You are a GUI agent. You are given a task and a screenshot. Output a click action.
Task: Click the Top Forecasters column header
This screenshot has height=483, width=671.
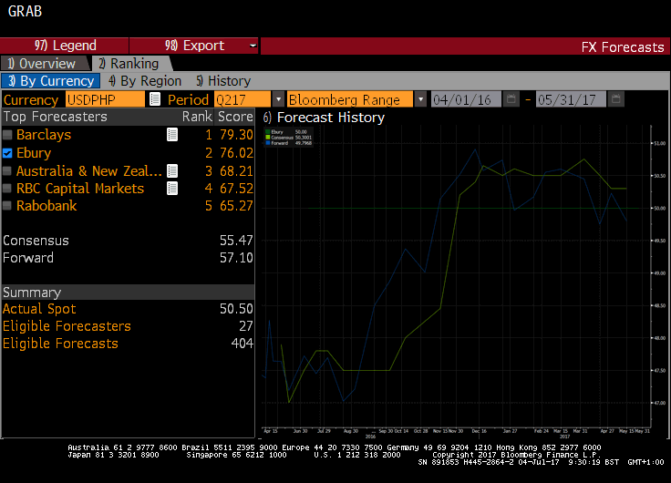(56, 117)
